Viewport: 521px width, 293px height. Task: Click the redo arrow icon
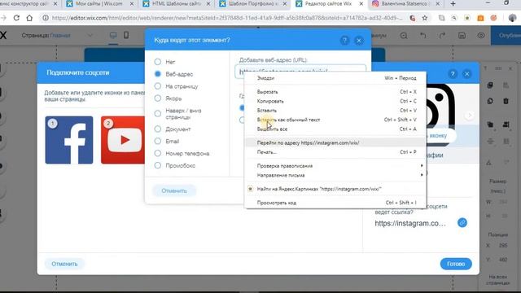pos(442,35)
